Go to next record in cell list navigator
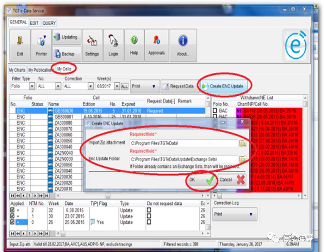The width and height of the screenshot is (324, 252). [35, 195]
